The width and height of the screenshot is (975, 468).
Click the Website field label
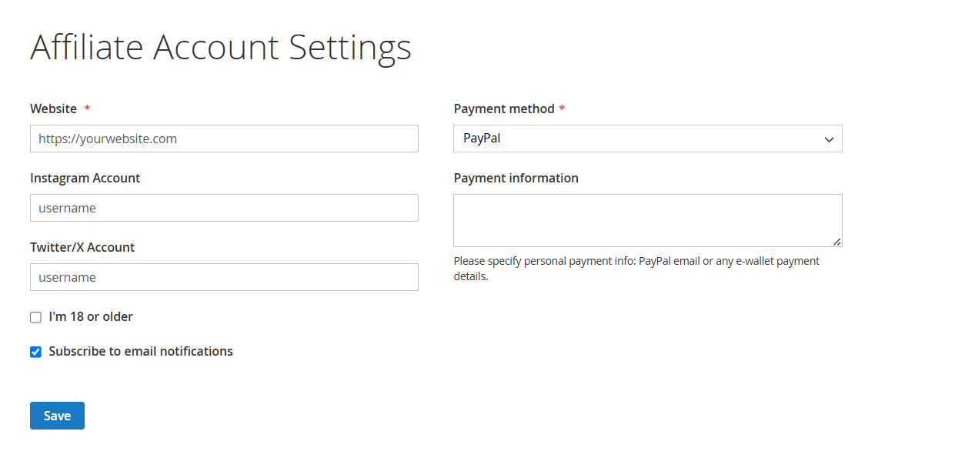[x=52, y=109]
